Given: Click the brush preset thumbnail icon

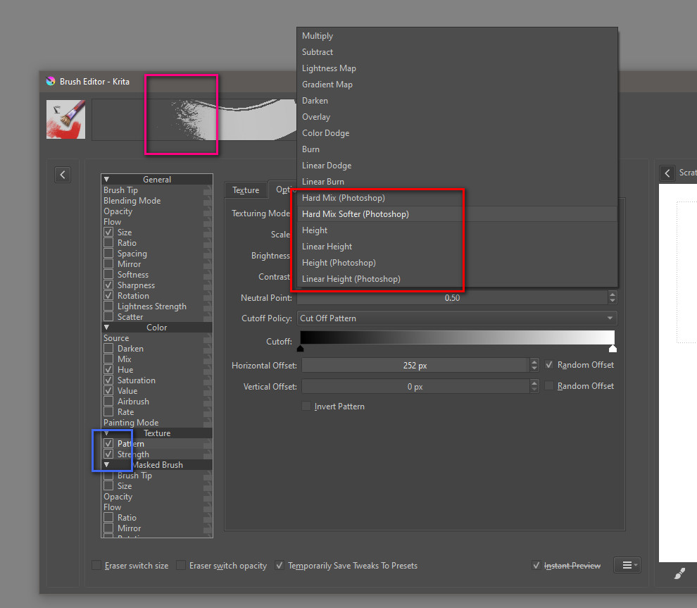Looking at the screenshot, I should (65, 119).
